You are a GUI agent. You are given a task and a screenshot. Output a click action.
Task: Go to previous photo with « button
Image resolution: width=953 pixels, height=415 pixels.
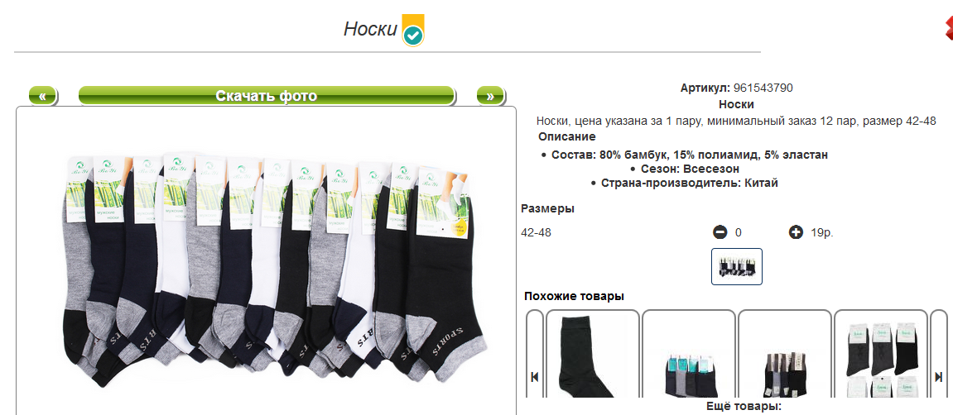pyautogui.click(x=42, y=96)
